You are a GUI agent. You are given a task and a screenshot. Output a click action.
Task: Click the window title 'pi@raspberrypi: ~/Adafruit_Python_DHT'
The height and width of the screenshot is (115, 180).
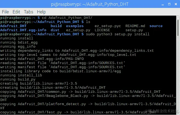coord(90,4)
